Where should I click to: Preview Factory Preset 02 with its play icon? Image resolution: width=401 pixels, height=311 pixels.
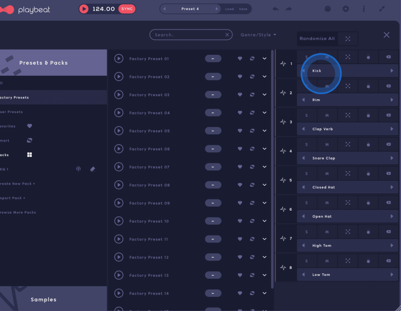click(x=119, y=76)
